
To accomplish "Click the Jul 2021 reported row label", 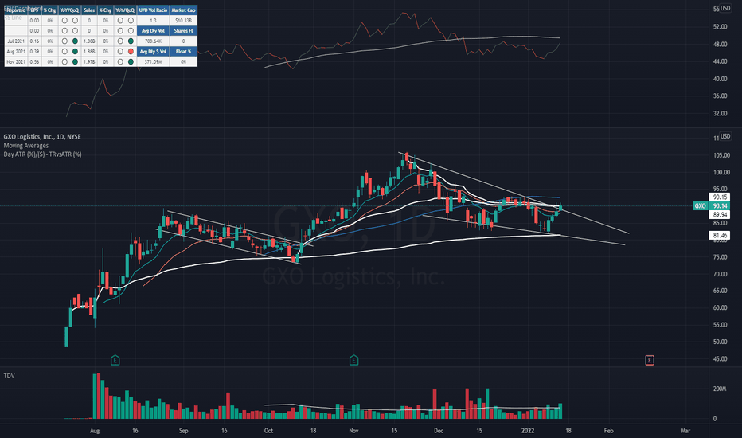I will [x=16, y=41].
